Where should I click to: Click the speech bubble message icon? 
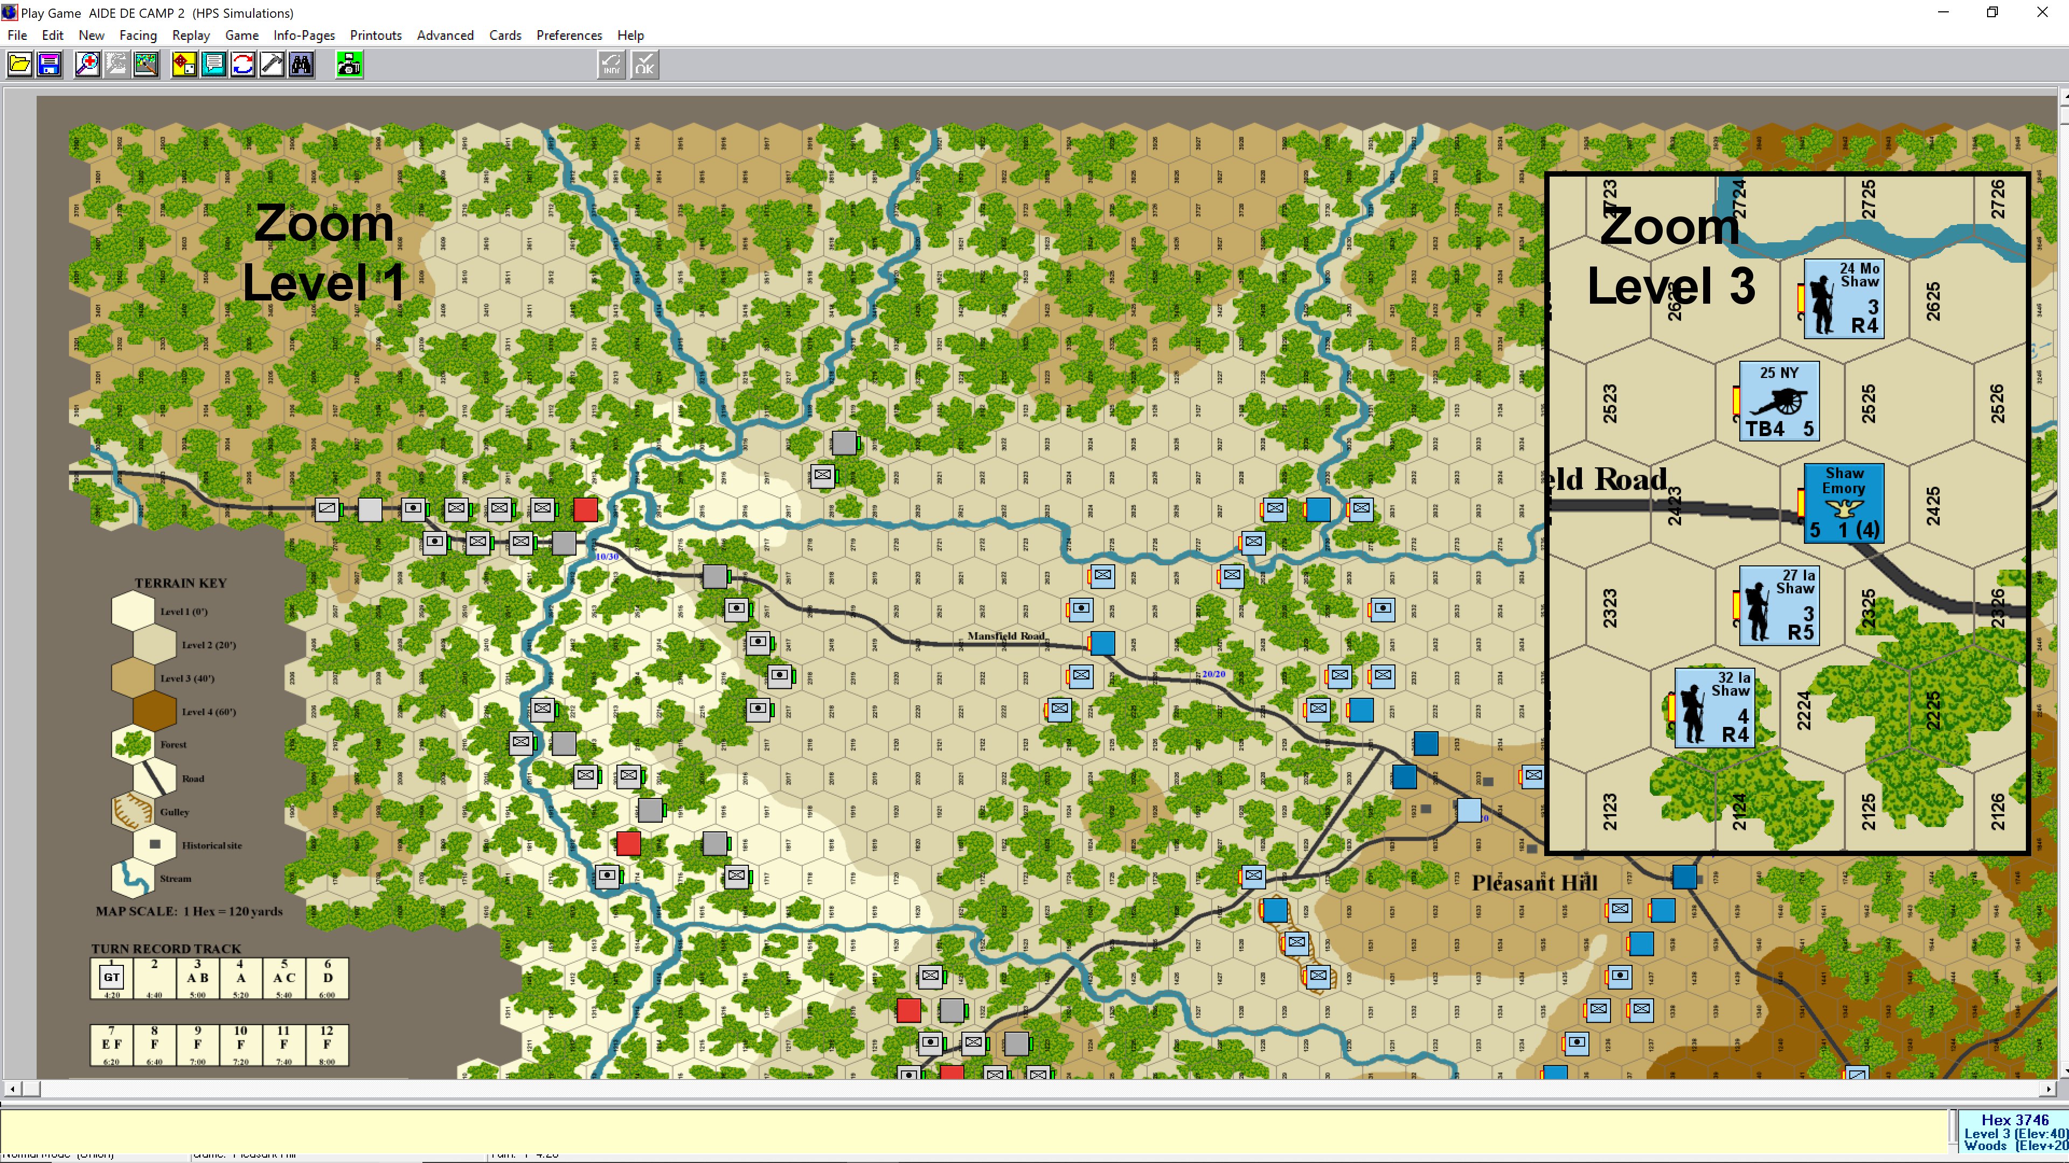(x=214, y=64)
